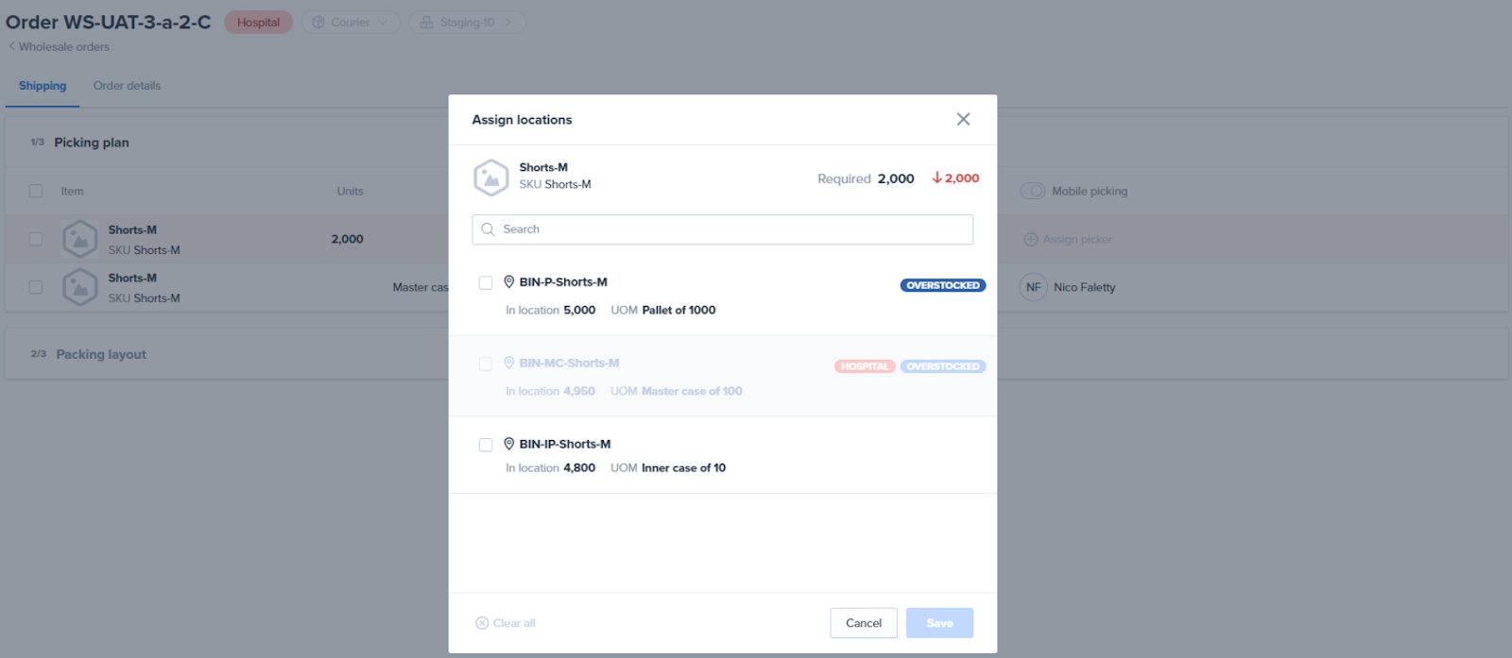The image size is (1512, 658).
Task: Check the BIN-P-Shorts-M location checkbox
Action: [x=486, y=283]
